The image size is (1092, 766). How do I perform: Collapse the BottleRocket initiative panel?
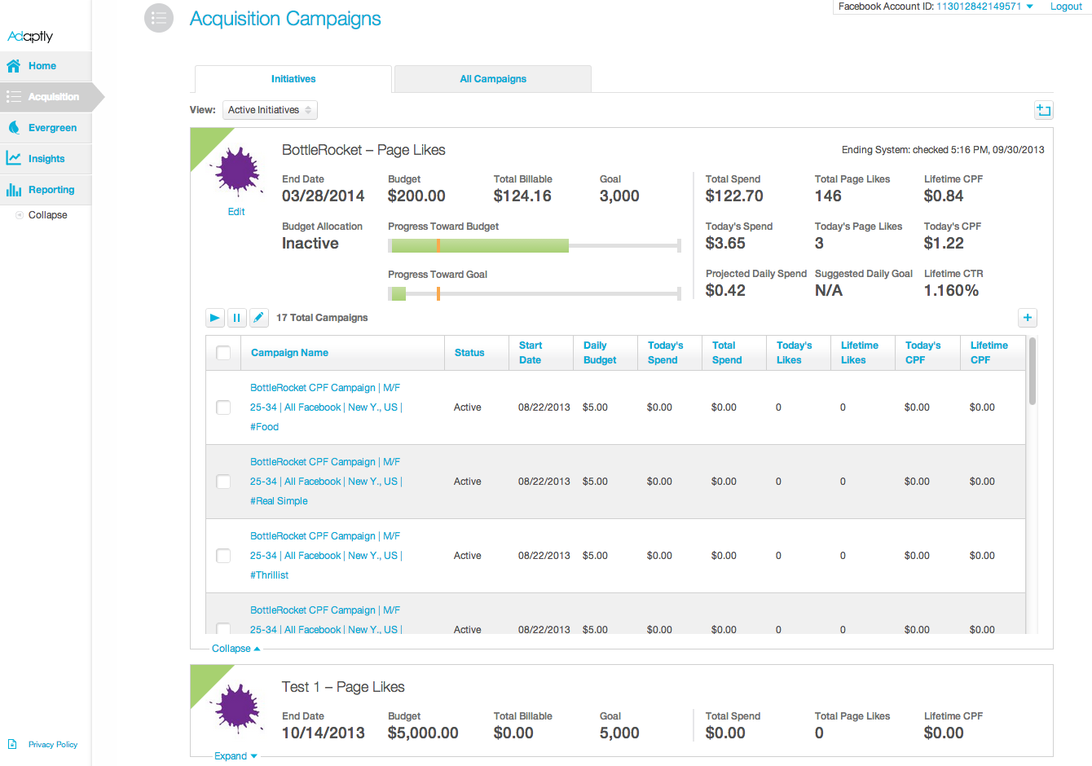coord(236,649)
